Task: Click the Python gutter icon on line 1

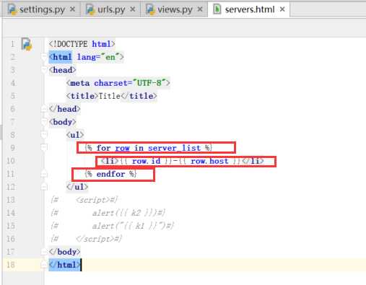Action: tap(27, 44)
